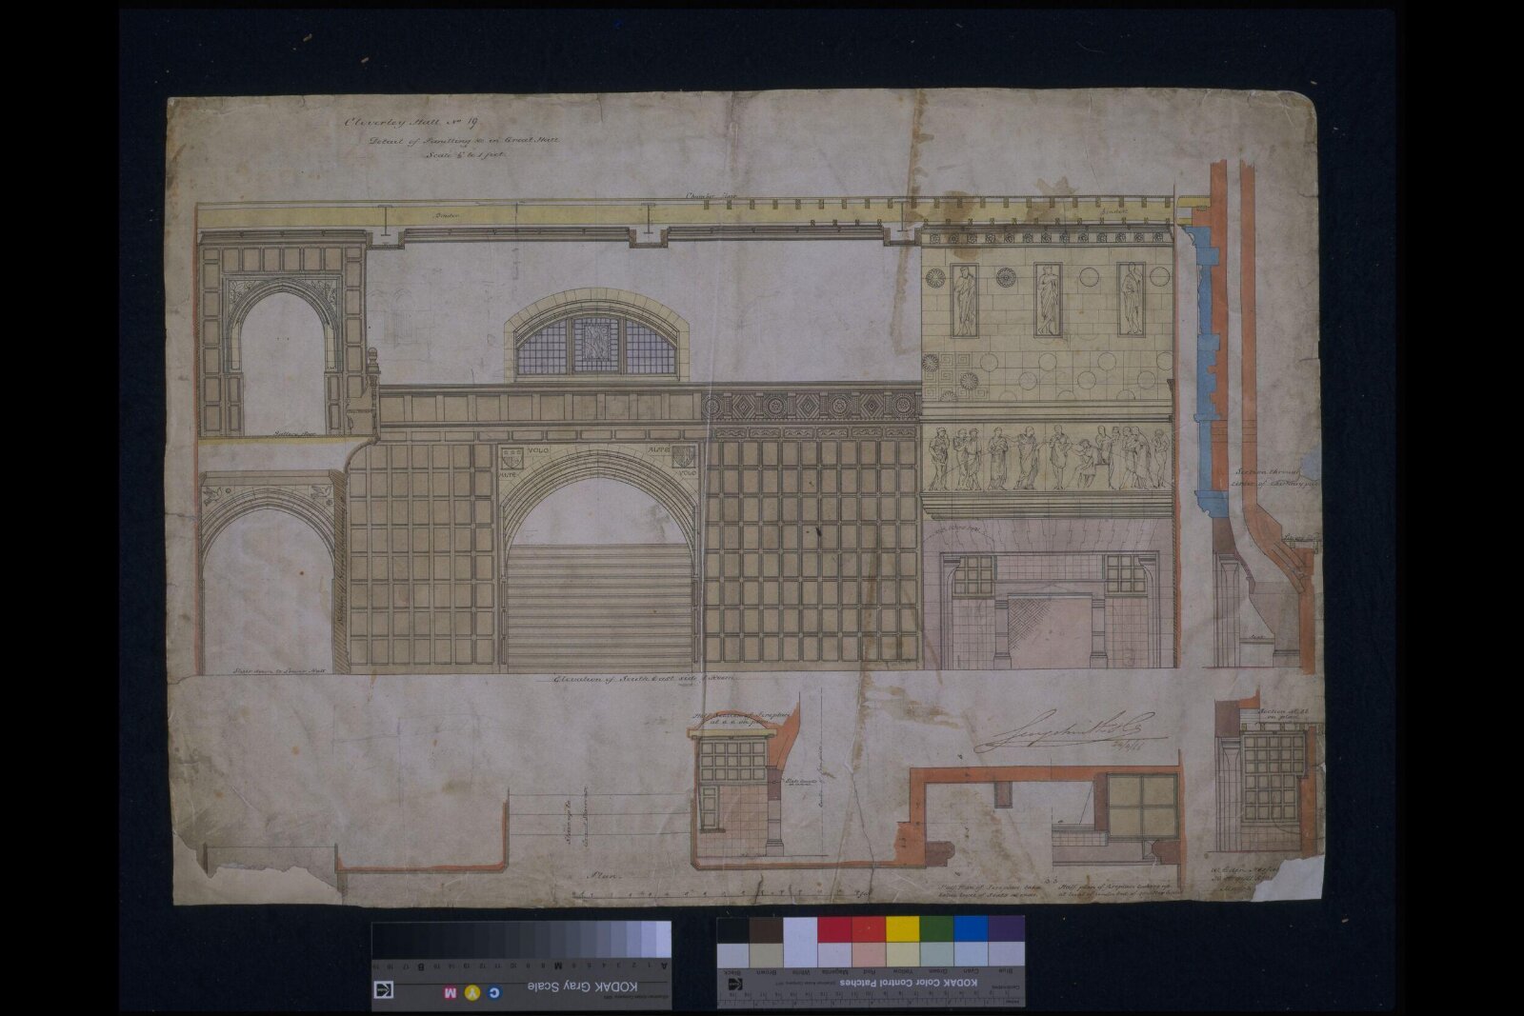Select the black color patch

click(732, 928)
